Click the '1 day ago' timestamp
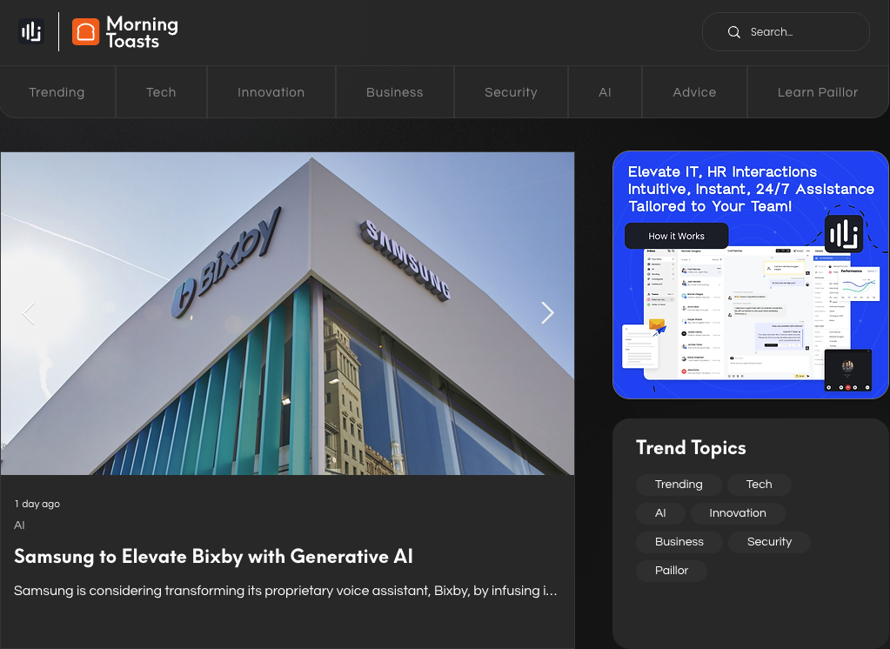 (x=37, y=504)
